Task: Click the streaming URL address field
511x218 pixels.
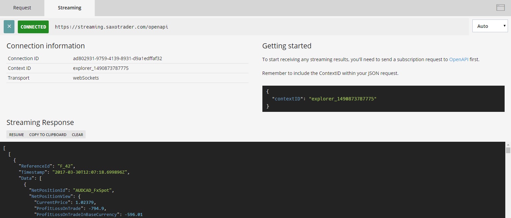Action: coord(112,27)
